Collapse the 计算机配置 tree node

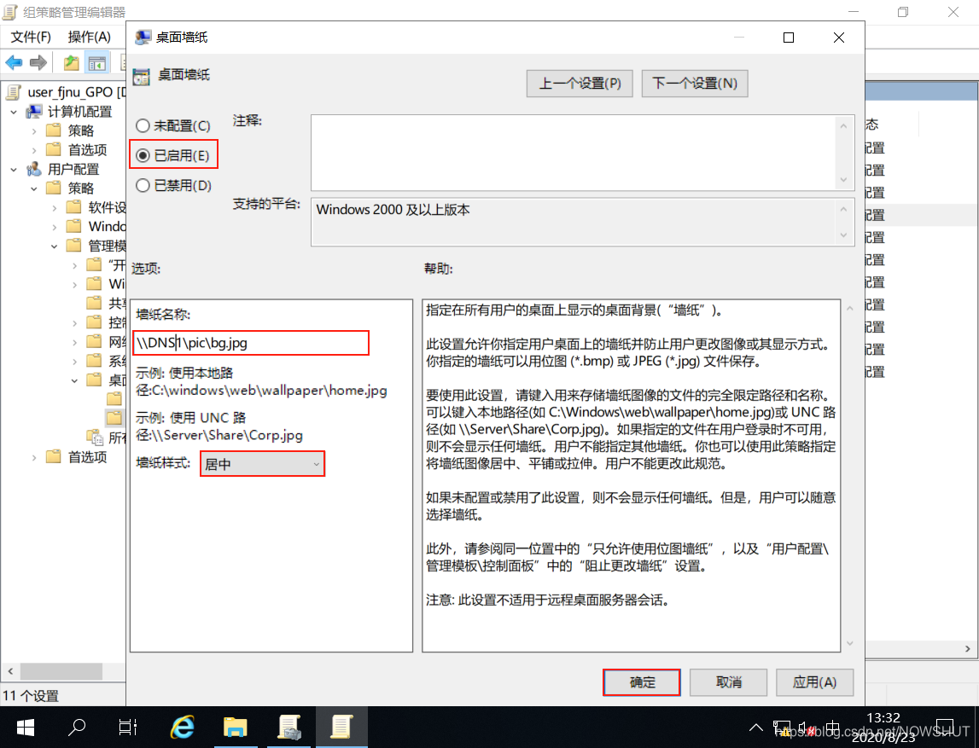coord(12,112)
